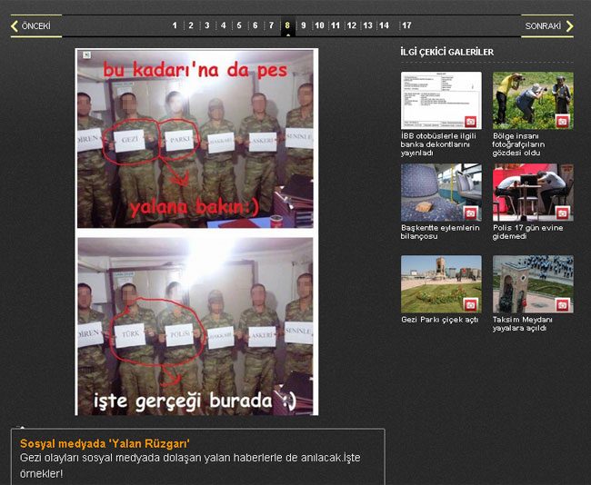Select page 5 in the pagination bar

coord(239,25)
